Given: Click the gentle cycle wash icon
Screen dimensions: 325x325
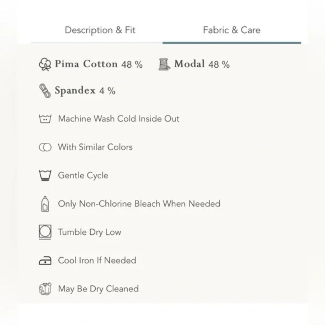Looking at the screenshot, I should pos(45,175).
